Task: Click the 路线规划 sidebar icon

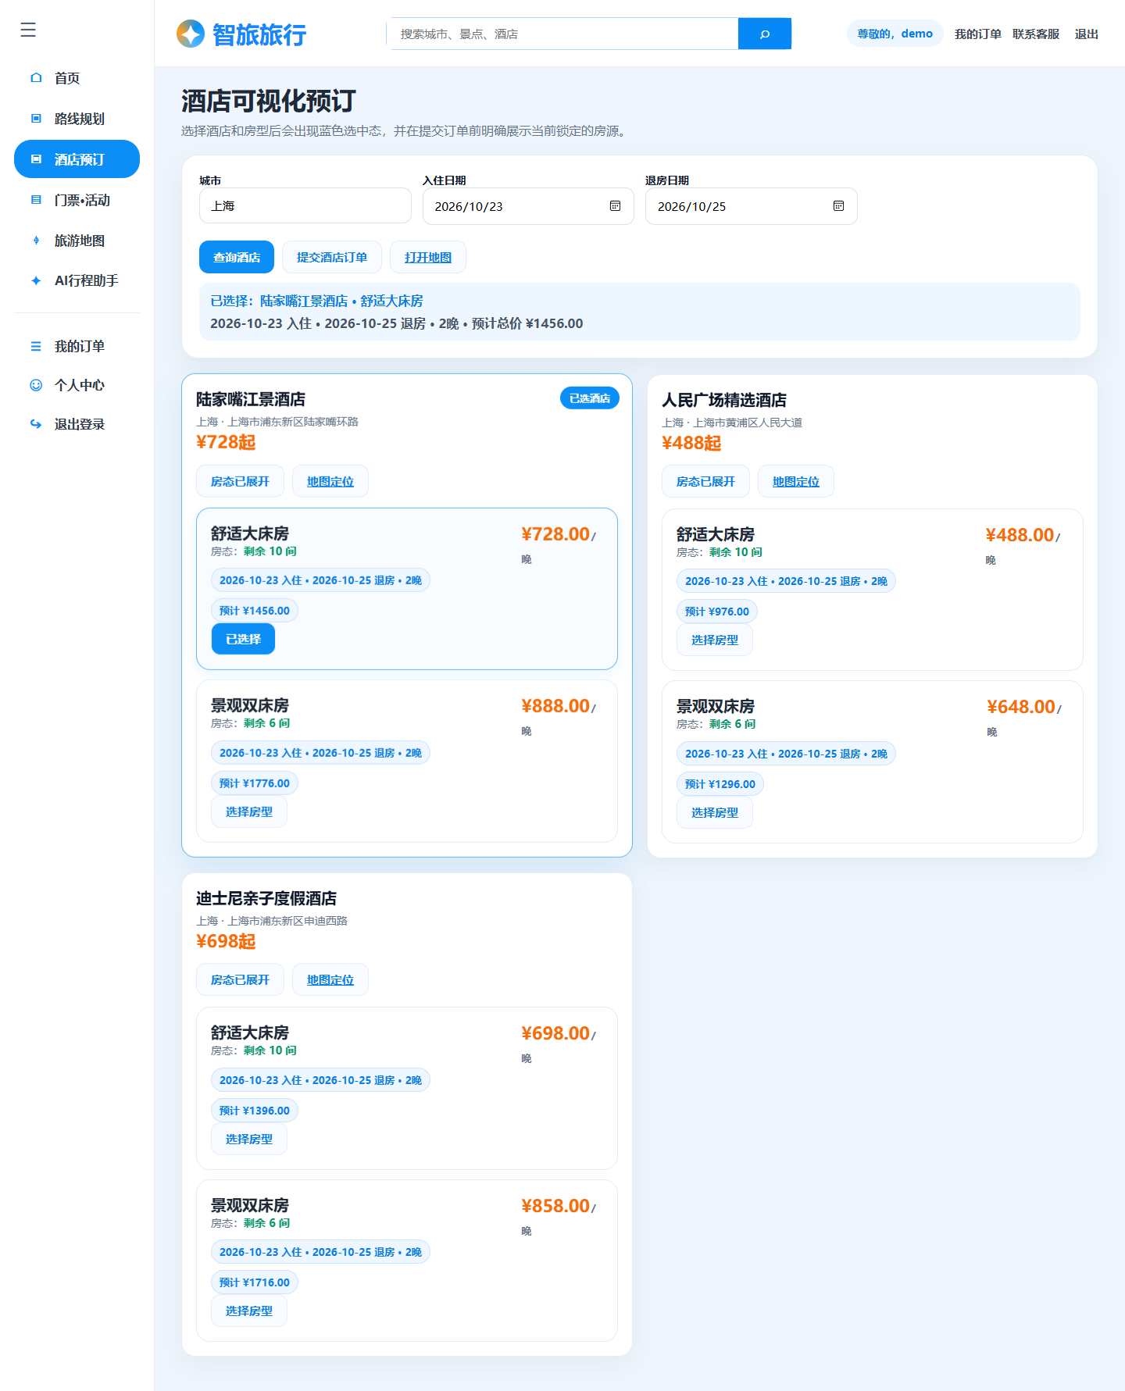Action: click(x=36, y=118)
